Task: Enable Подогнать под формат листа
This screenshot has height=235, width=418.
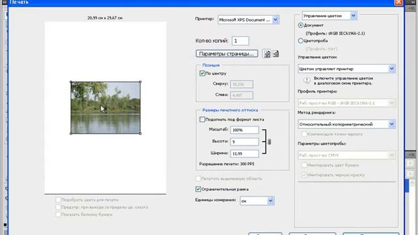Action: pyautogui.click(x=202, y=119)
